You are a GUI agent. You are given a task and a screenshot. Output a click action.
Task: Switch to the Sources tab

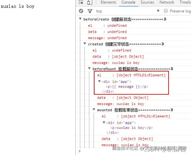tap(147, 2)
